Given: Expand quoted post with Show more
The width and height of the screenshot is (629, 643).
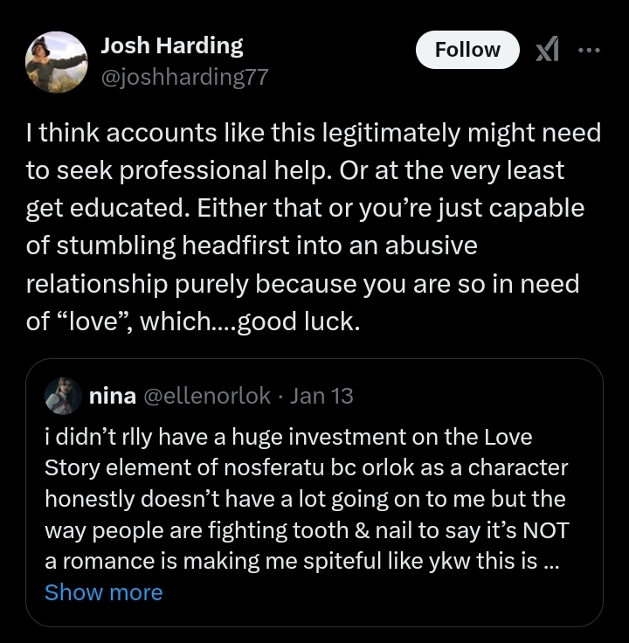Looking at the screenshot, I should click(103, 592).
